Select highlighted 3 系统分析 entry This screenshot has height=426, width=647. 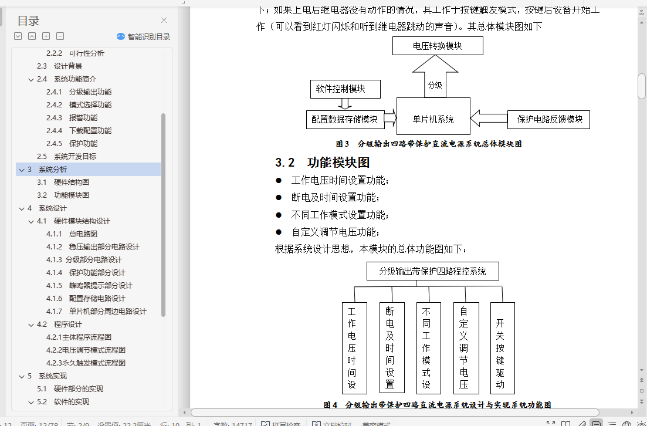(x=88, y=169)
